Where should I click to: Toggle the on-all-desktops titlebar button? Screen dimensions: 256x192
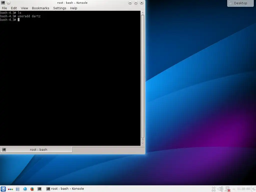9,2
